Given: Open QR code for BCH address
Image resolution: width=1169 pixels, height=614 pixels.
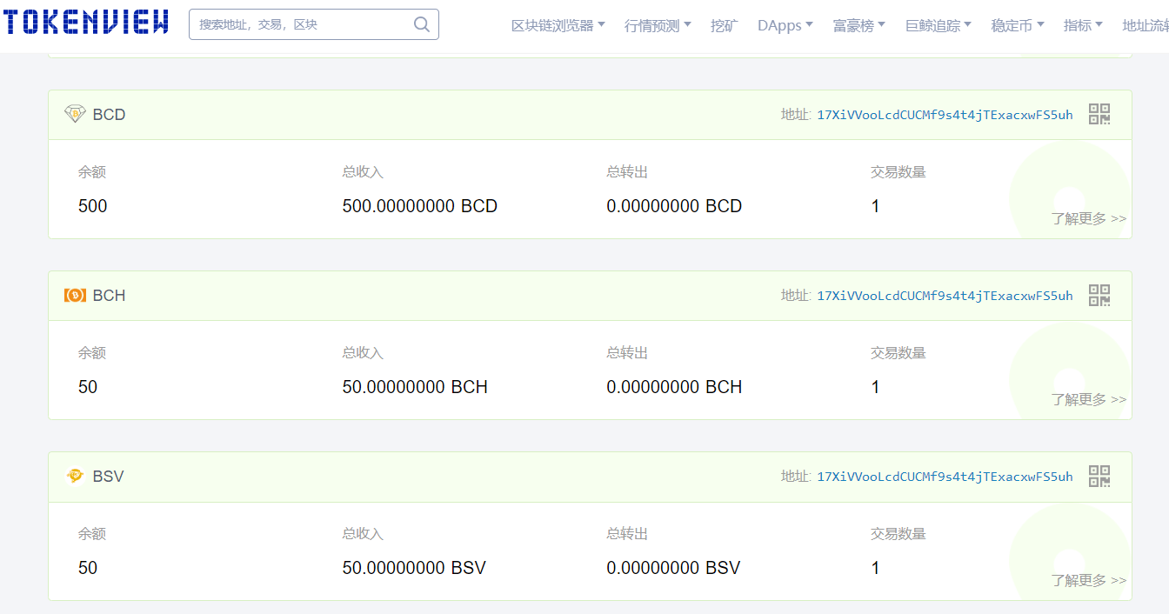Looking at the screenshot, I should click(1099, 296).
